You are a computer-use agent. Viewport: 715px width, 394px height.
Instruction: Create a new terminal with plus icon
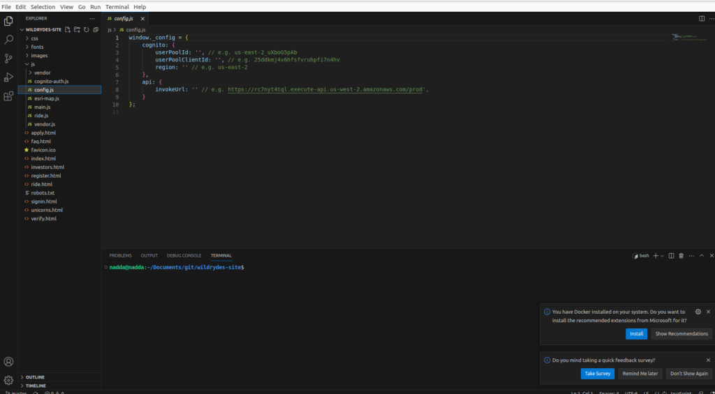[x=656, y=256]
